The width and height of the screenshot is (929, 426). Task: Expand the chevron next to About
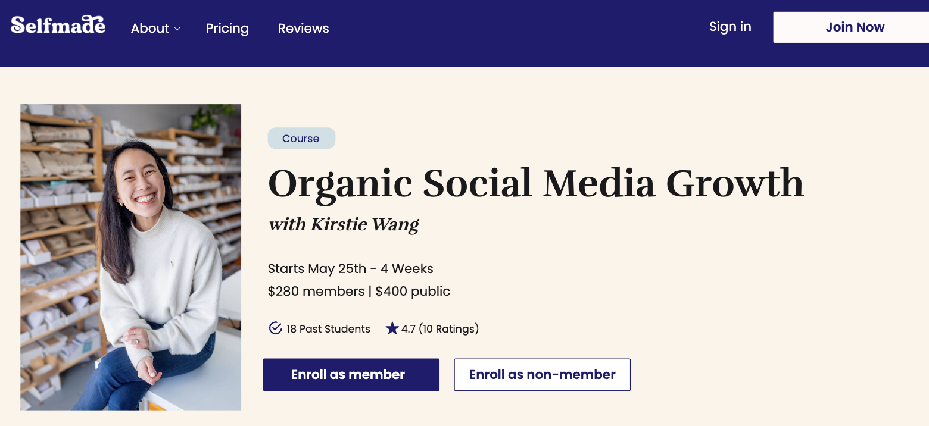(x=177, y=29)
